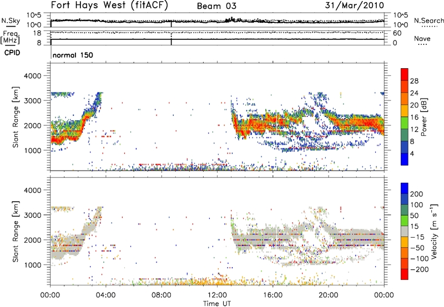The height and width of the screenshot is (307, 444).
Task: Click the blue top segment of Velocity colorbar
Action: (x=405, y=188)
